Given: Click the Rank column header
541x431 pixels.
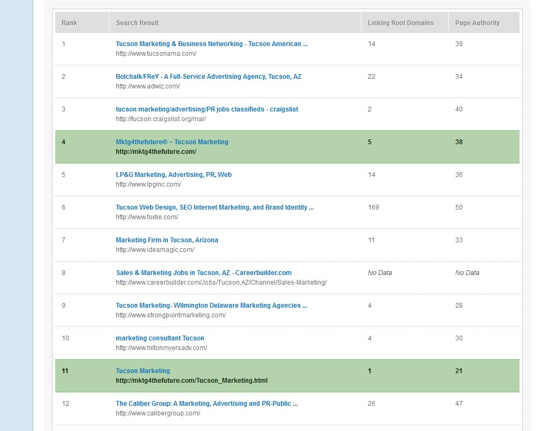Looking at the screenshot, I should point(69,23).
